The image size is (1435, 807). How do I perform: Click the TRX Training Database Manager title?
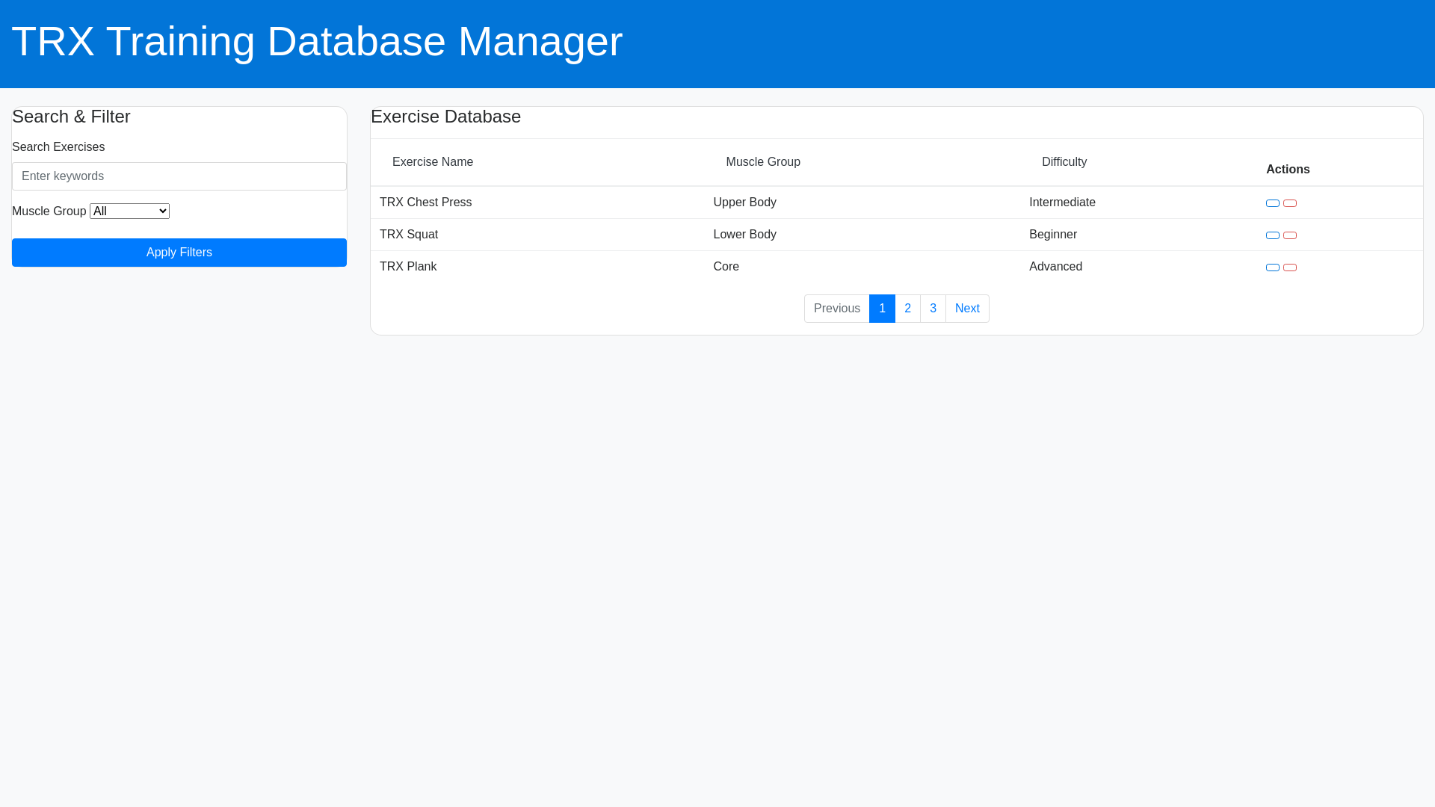point(317,41)
